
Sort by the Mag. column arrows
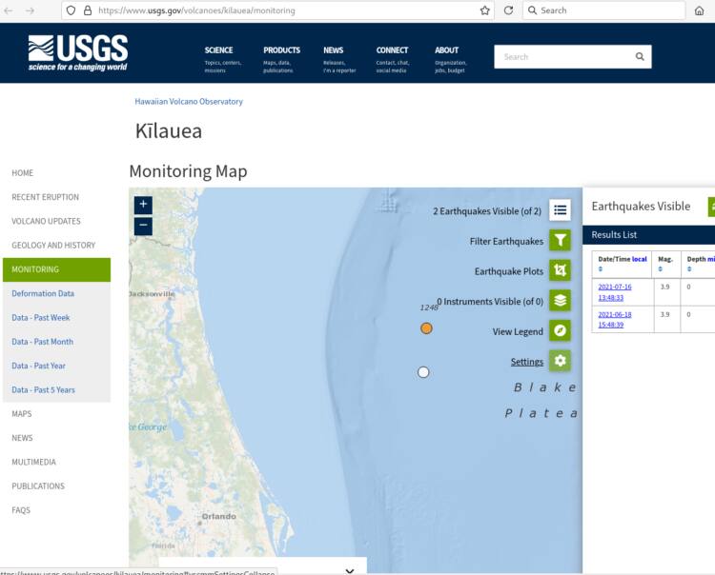(661, 269)
